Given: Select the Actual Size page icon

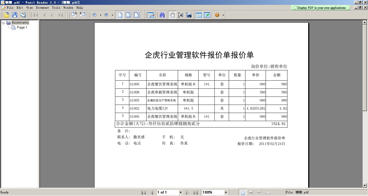Looking at the screenshot, I should coord(120,15).
